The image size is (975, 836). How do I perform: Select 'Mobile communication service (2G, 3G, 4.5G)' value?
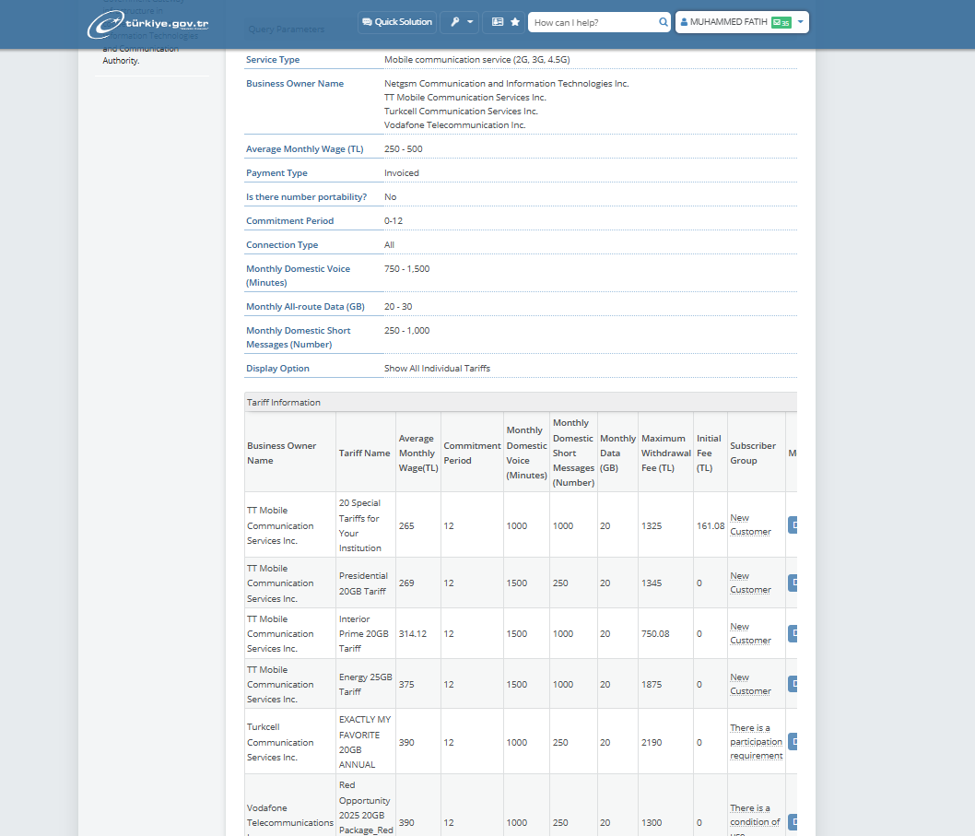(x=477, y=59)
